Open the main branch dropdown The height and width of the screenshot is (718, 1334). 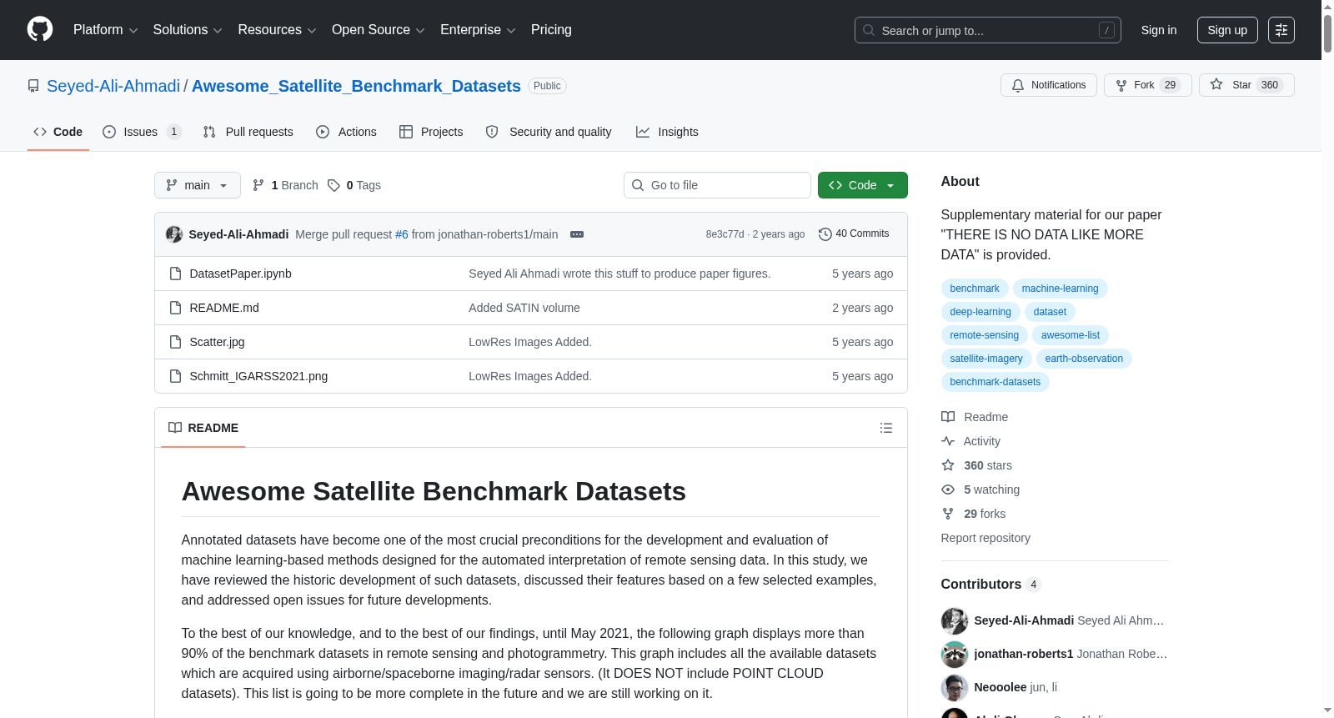pyautogui.click(x=198, y=185)
